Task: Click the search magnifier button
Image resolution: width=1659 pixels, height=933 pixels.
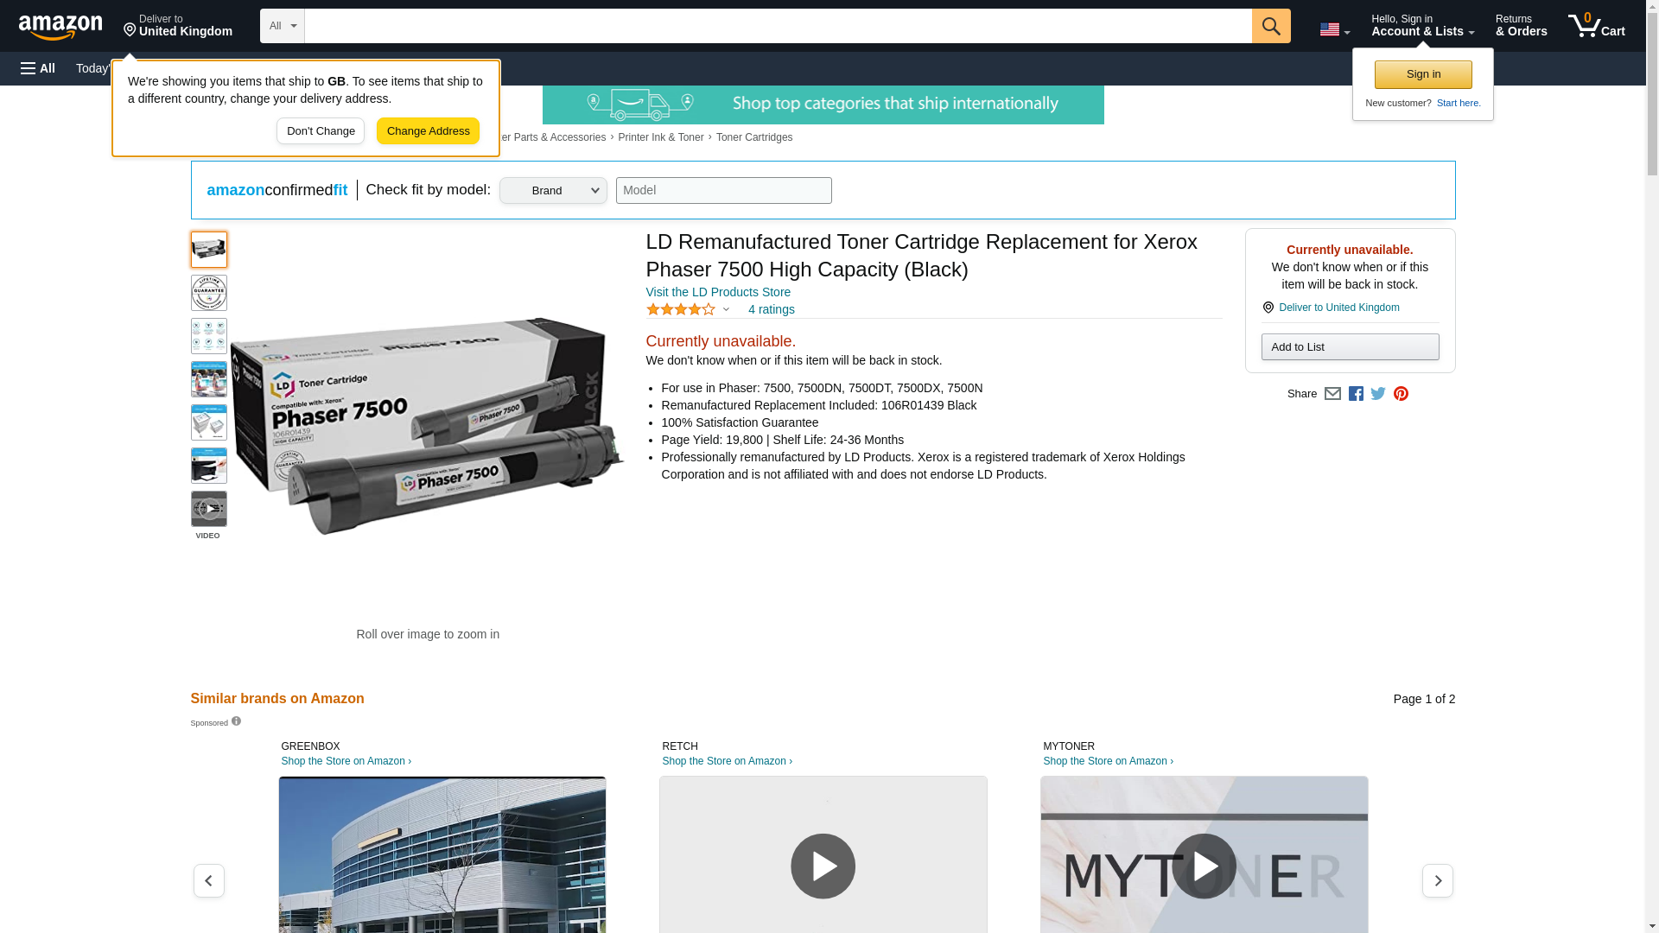Action: 1270,26
